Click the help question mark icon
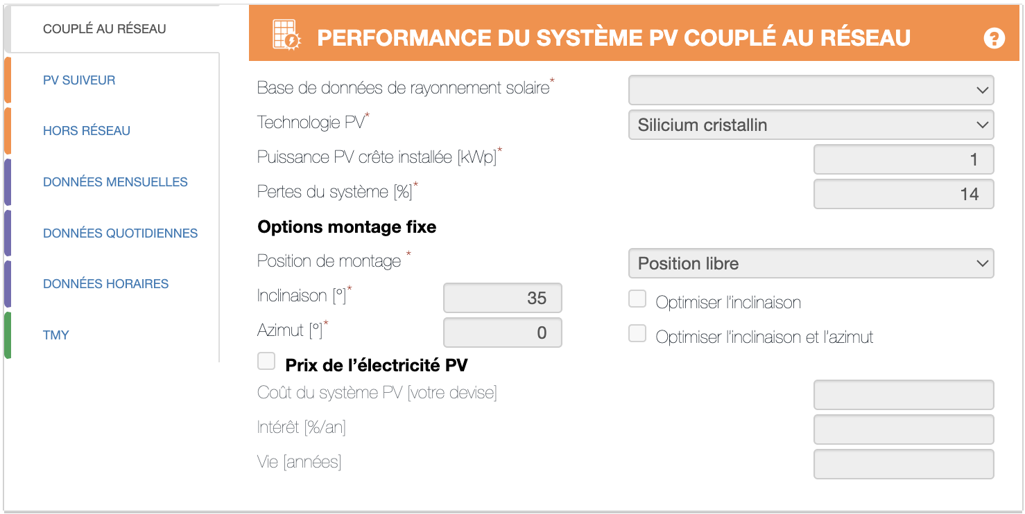Screen dimensions: 1025x514 (994, 38)
